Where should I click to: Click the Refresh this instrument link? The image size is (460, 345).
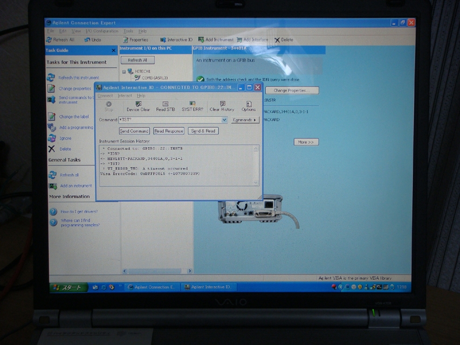[79, 78]
